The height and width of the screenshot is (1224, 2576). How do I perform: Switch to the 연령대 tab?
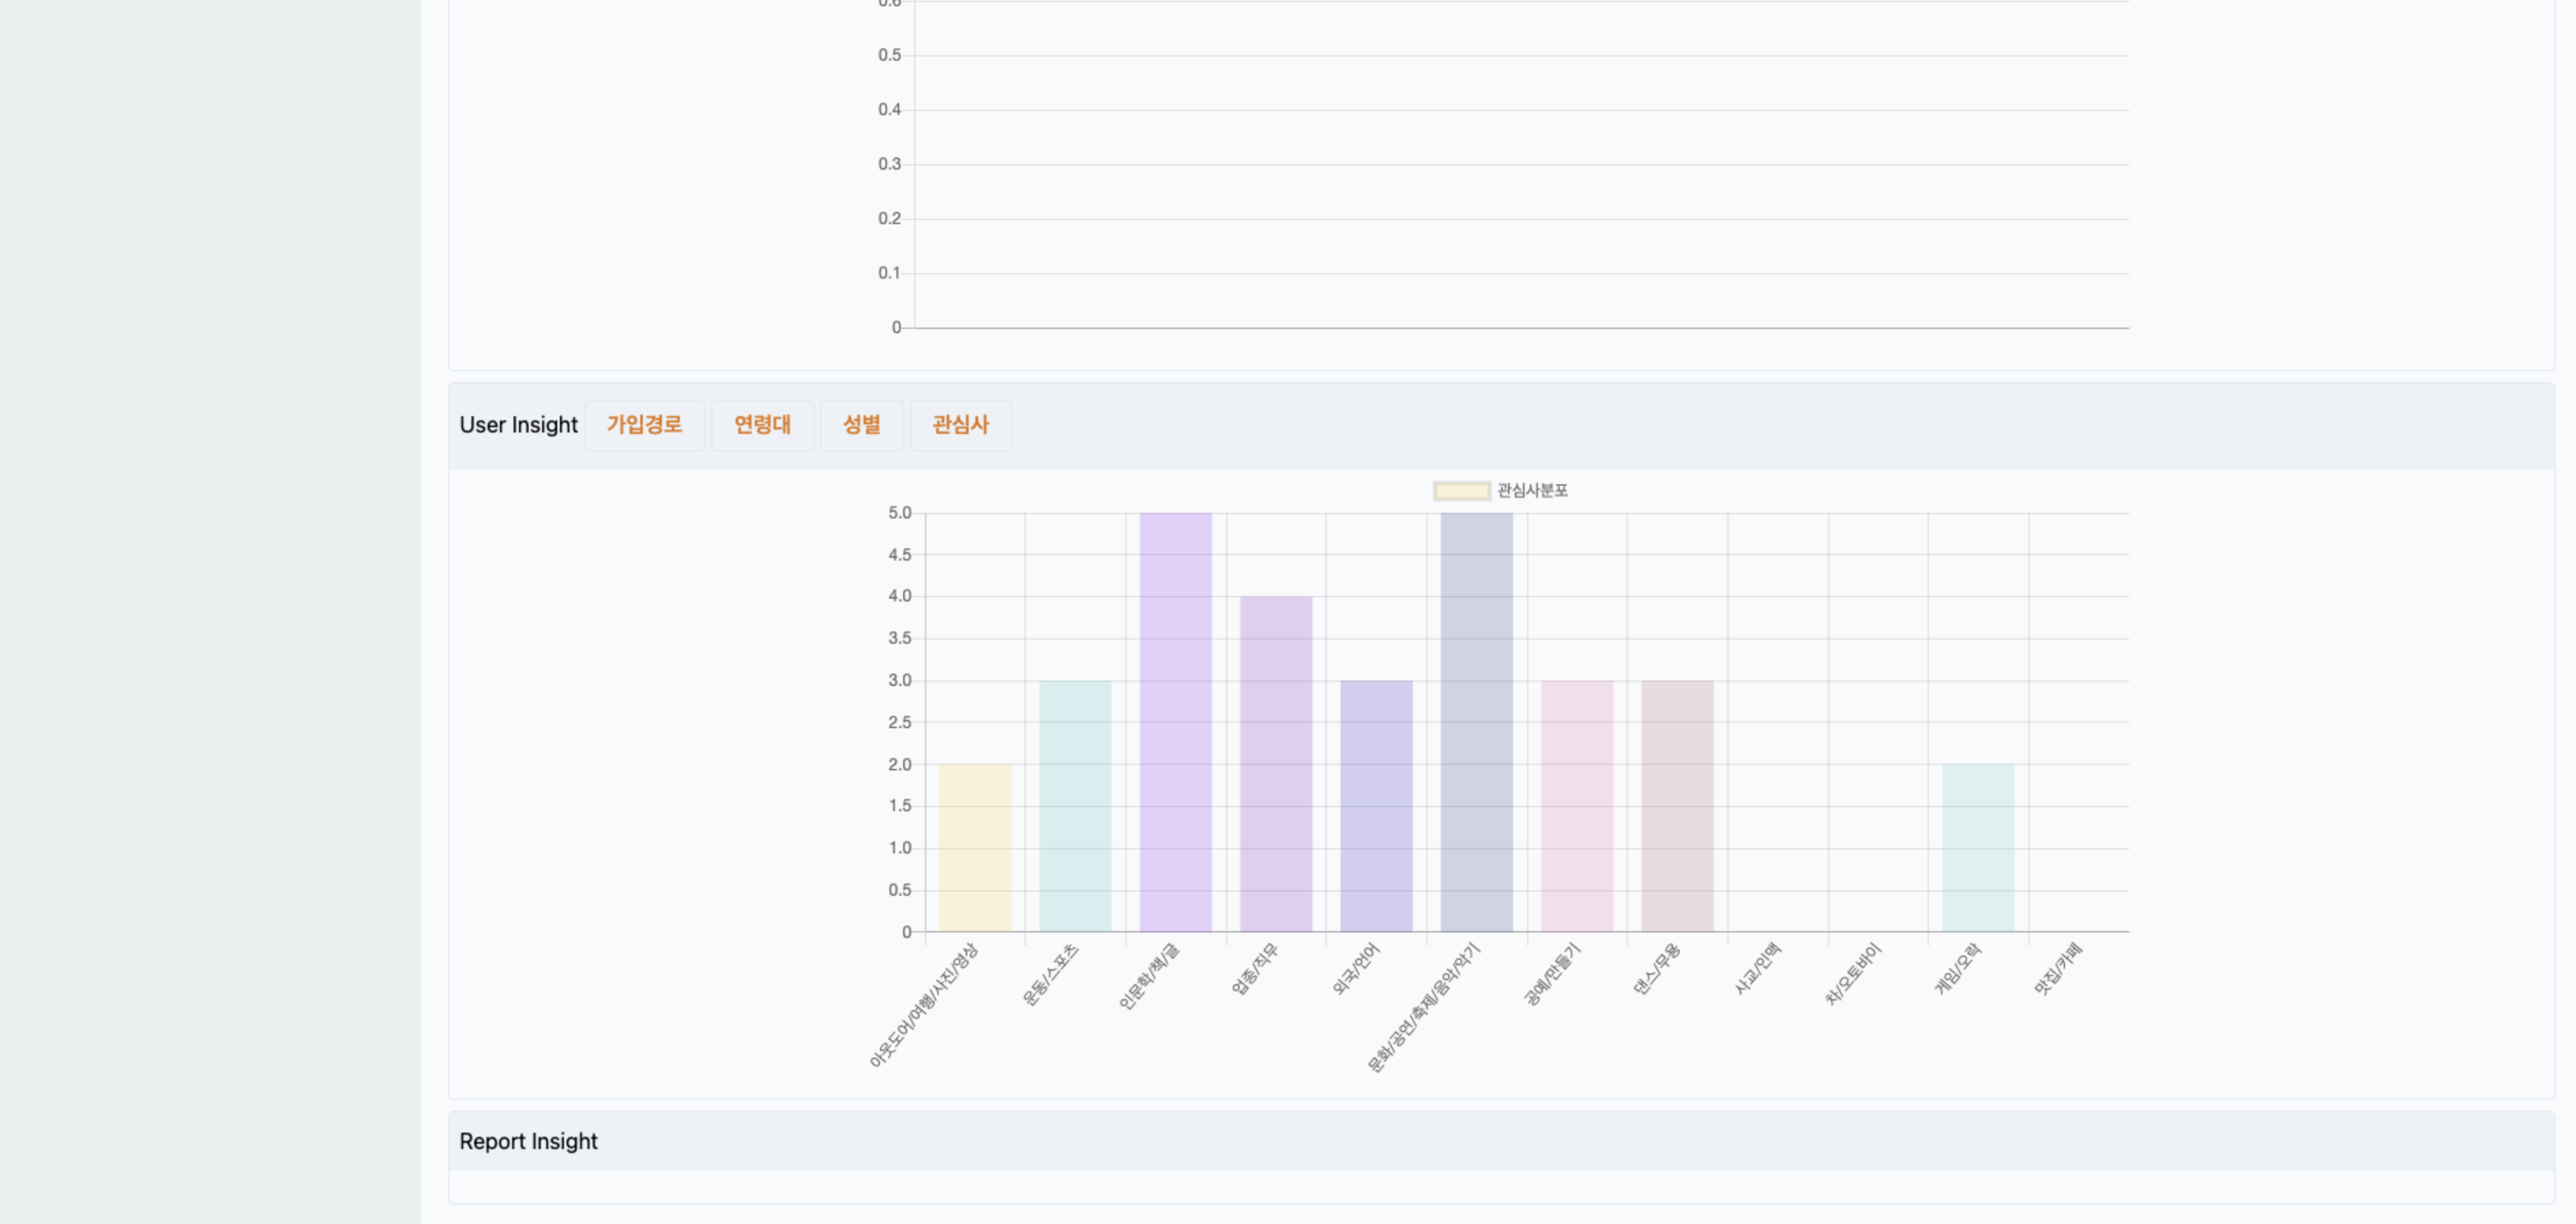[x=762, y=425]
